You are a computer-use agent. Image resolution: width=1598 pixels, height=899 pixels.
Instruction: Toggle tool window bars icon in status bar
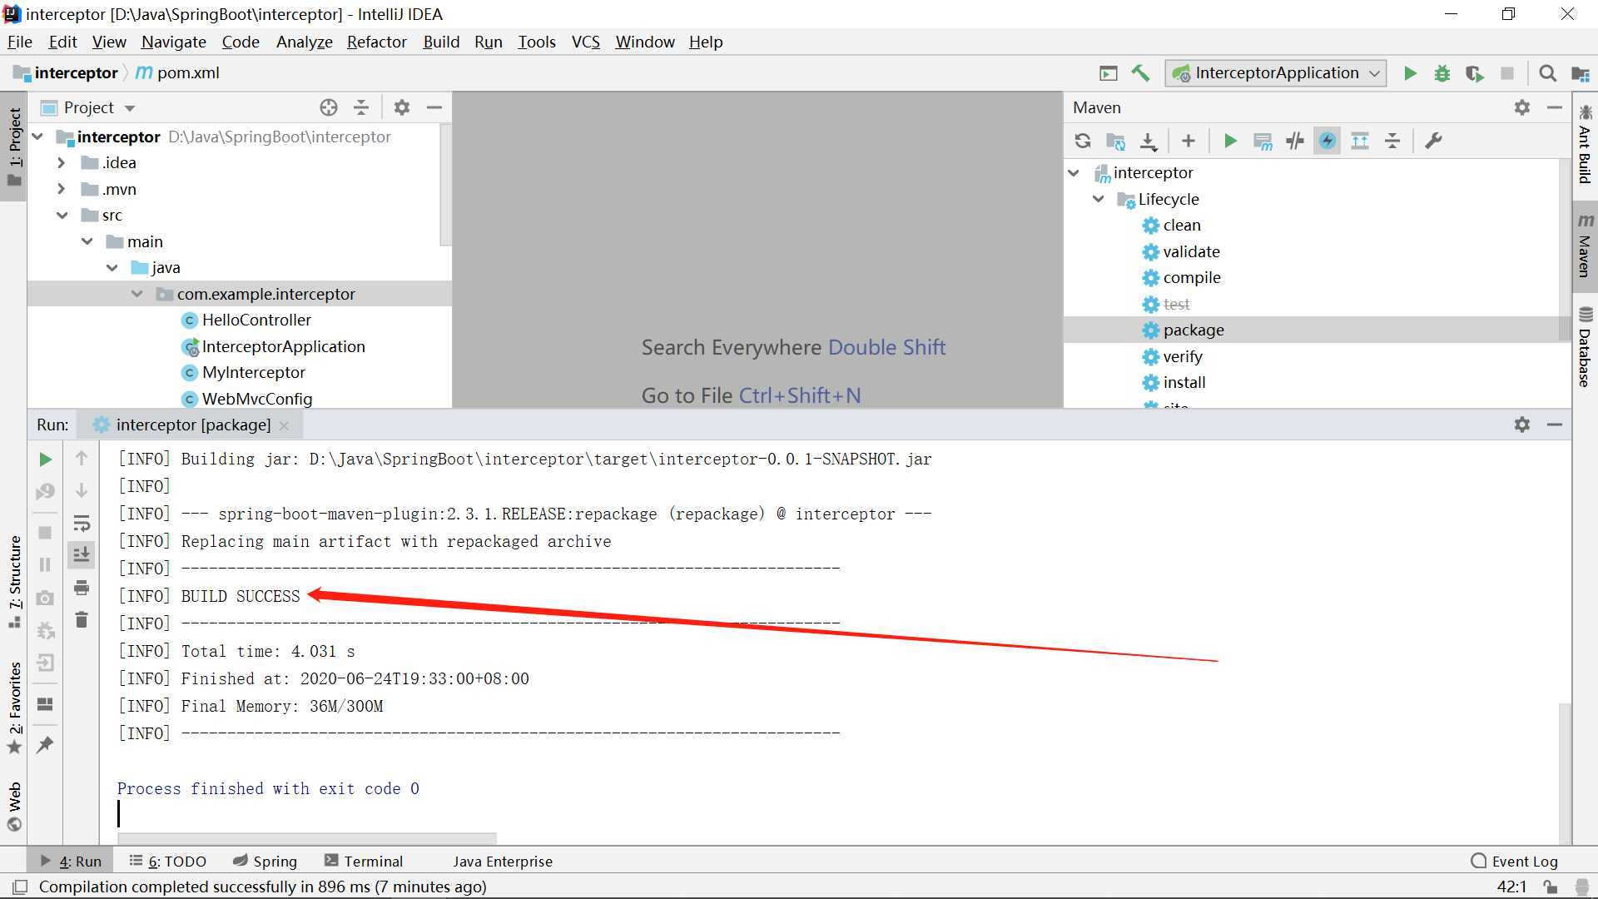tap(21, 887)
